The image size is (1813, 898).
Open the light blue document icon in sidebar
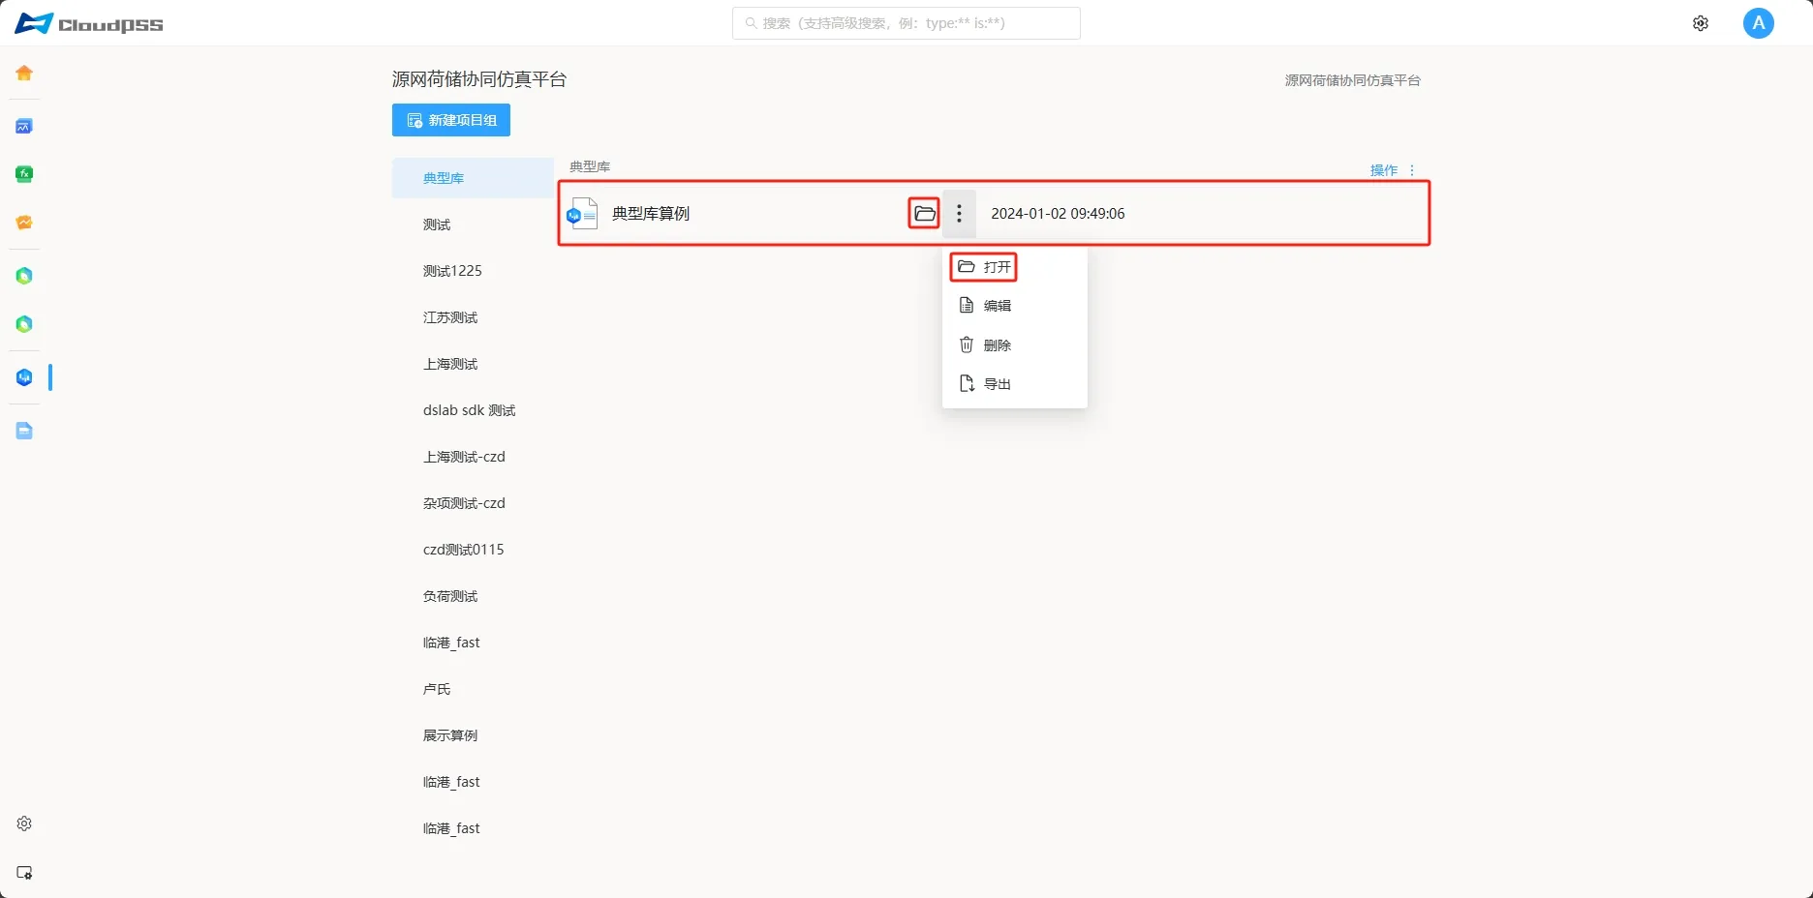click(24, 431)
